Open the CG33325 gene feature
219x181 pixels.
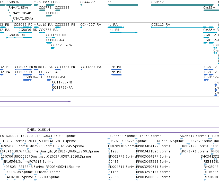pyautogui.click(x=57, y=10)
